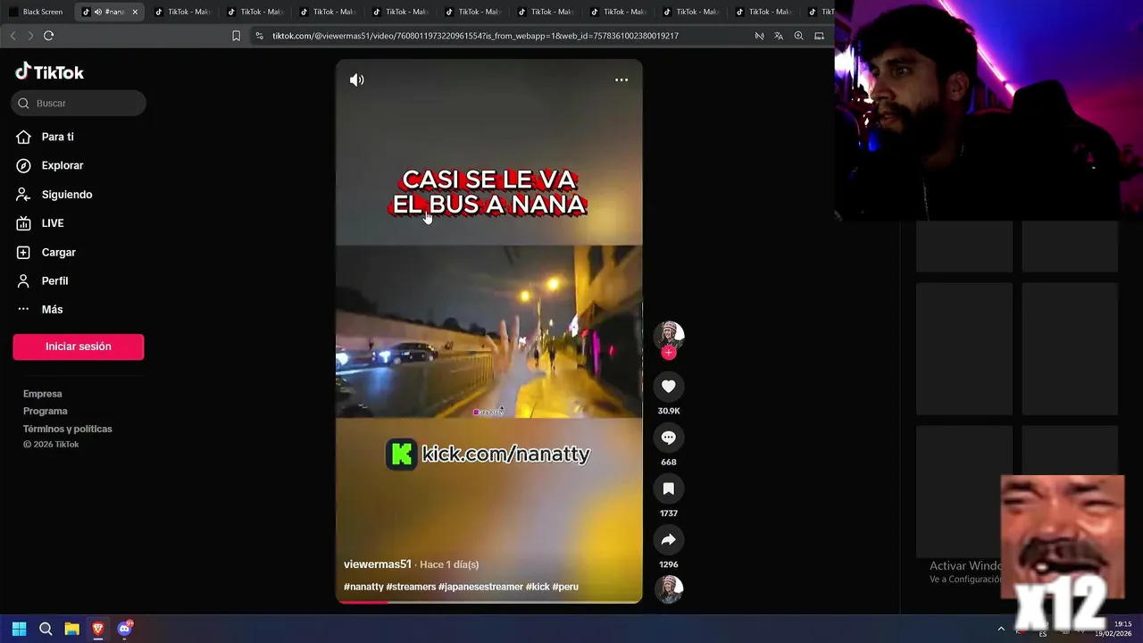1143x643 pixels.
Task: Click the TikTok video frame
Action: coord(488,330)
